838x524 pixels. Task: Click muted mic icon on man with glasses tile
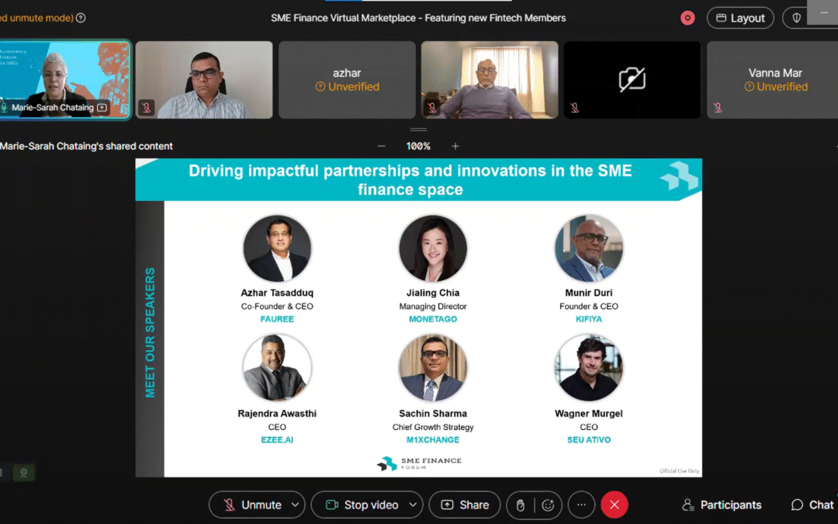[147, 108]
